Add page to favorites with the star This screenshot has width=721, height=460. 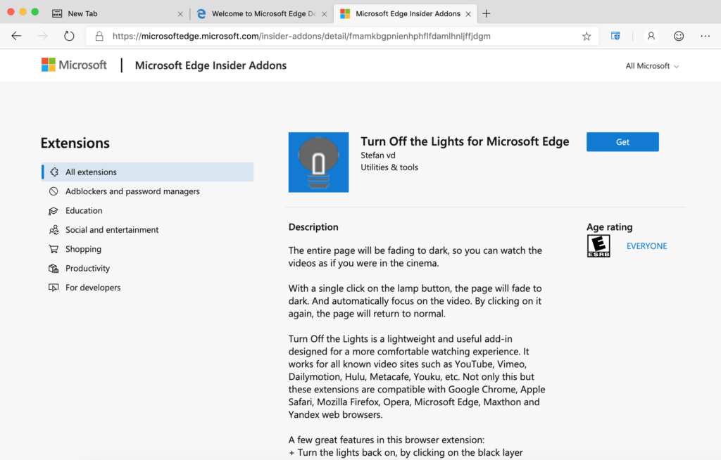[587, 36]
